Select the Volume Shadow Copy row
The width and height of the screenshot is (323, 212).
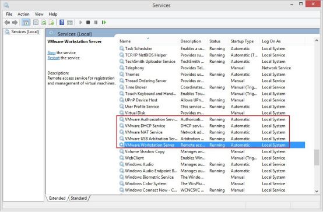point(212,151)
